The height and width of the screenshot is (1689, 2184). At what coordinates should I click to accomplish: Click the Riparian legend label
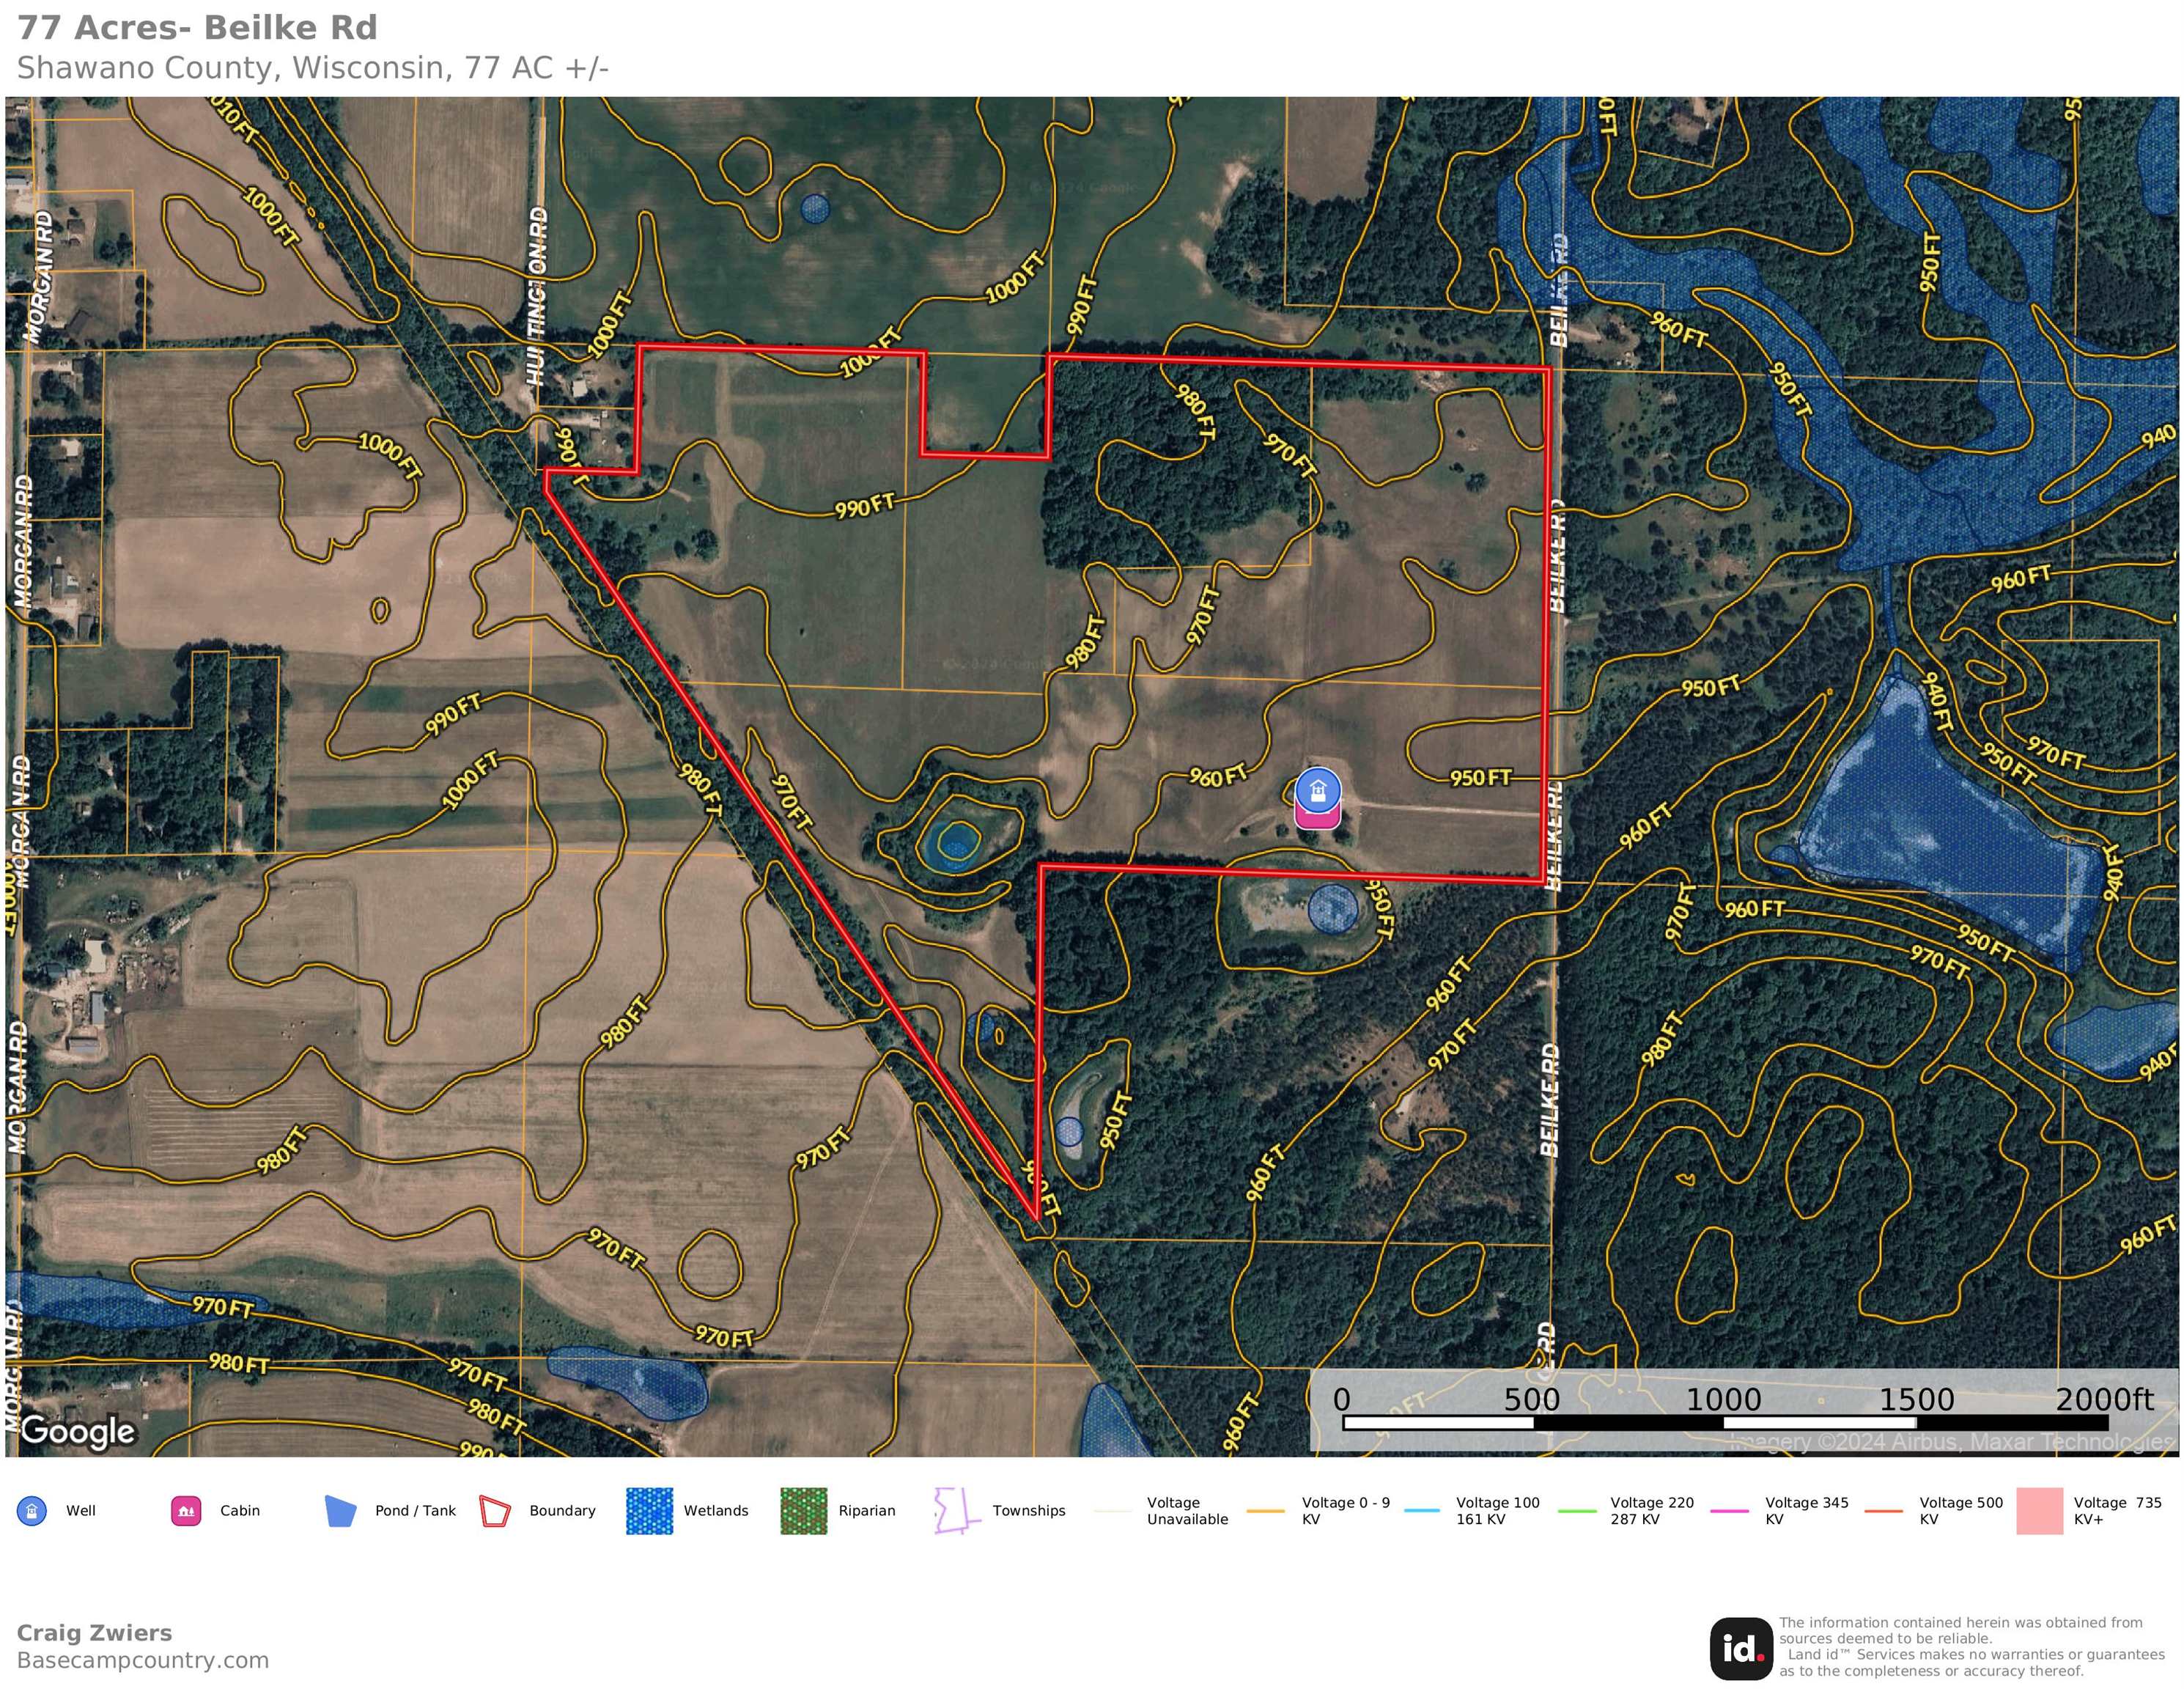click(x=867, y=1511)
